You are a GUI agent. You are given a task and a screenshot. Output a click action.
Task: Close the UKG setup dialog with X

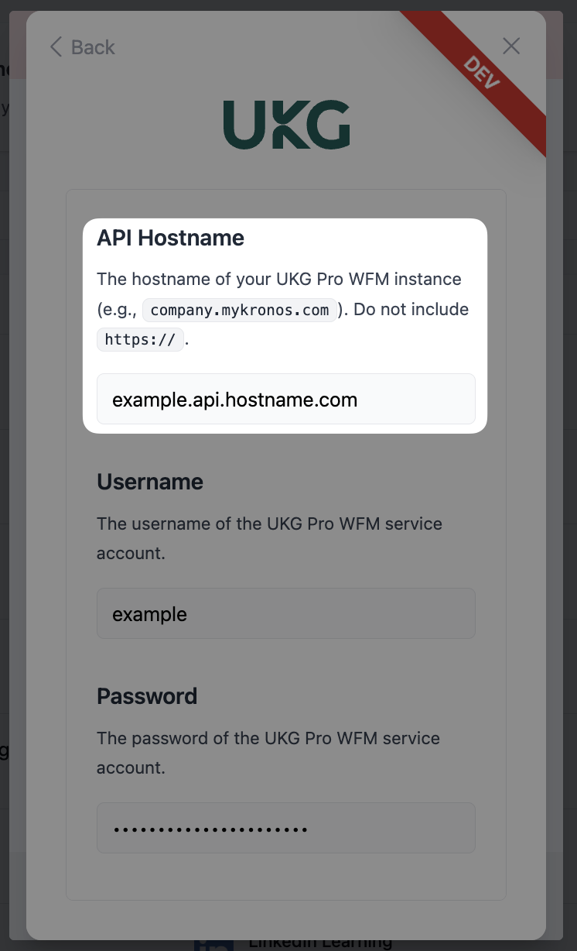(x=511, y=46)
